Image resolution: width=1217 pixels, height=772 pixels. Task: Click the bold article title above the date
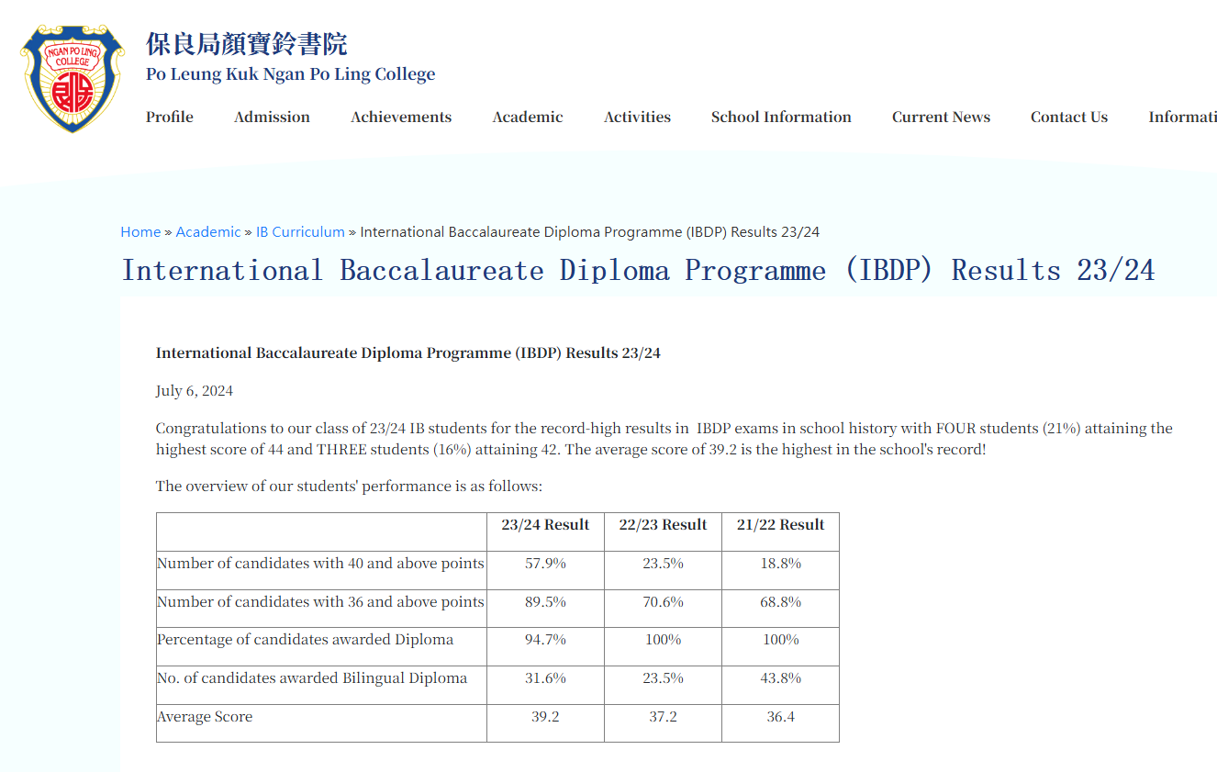point(408,353)
